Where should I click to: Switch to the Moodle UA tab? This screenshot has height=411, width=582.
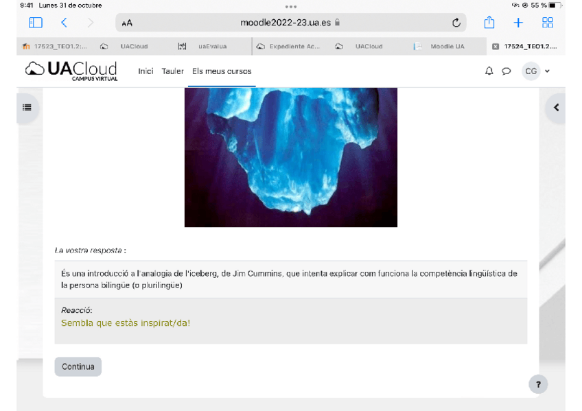click(443, 46)
